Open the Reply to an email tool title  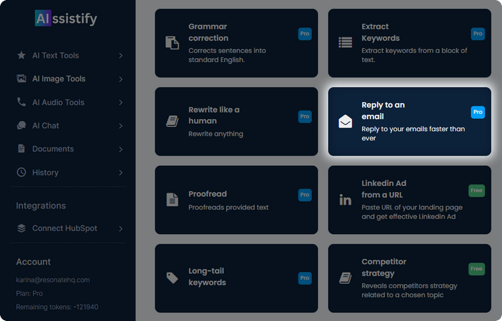[383, 110]
